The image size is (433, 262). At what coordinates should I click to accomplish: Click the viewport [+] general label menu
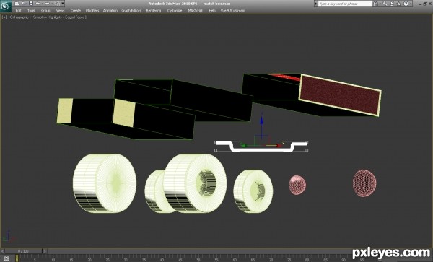click(4, 17)
